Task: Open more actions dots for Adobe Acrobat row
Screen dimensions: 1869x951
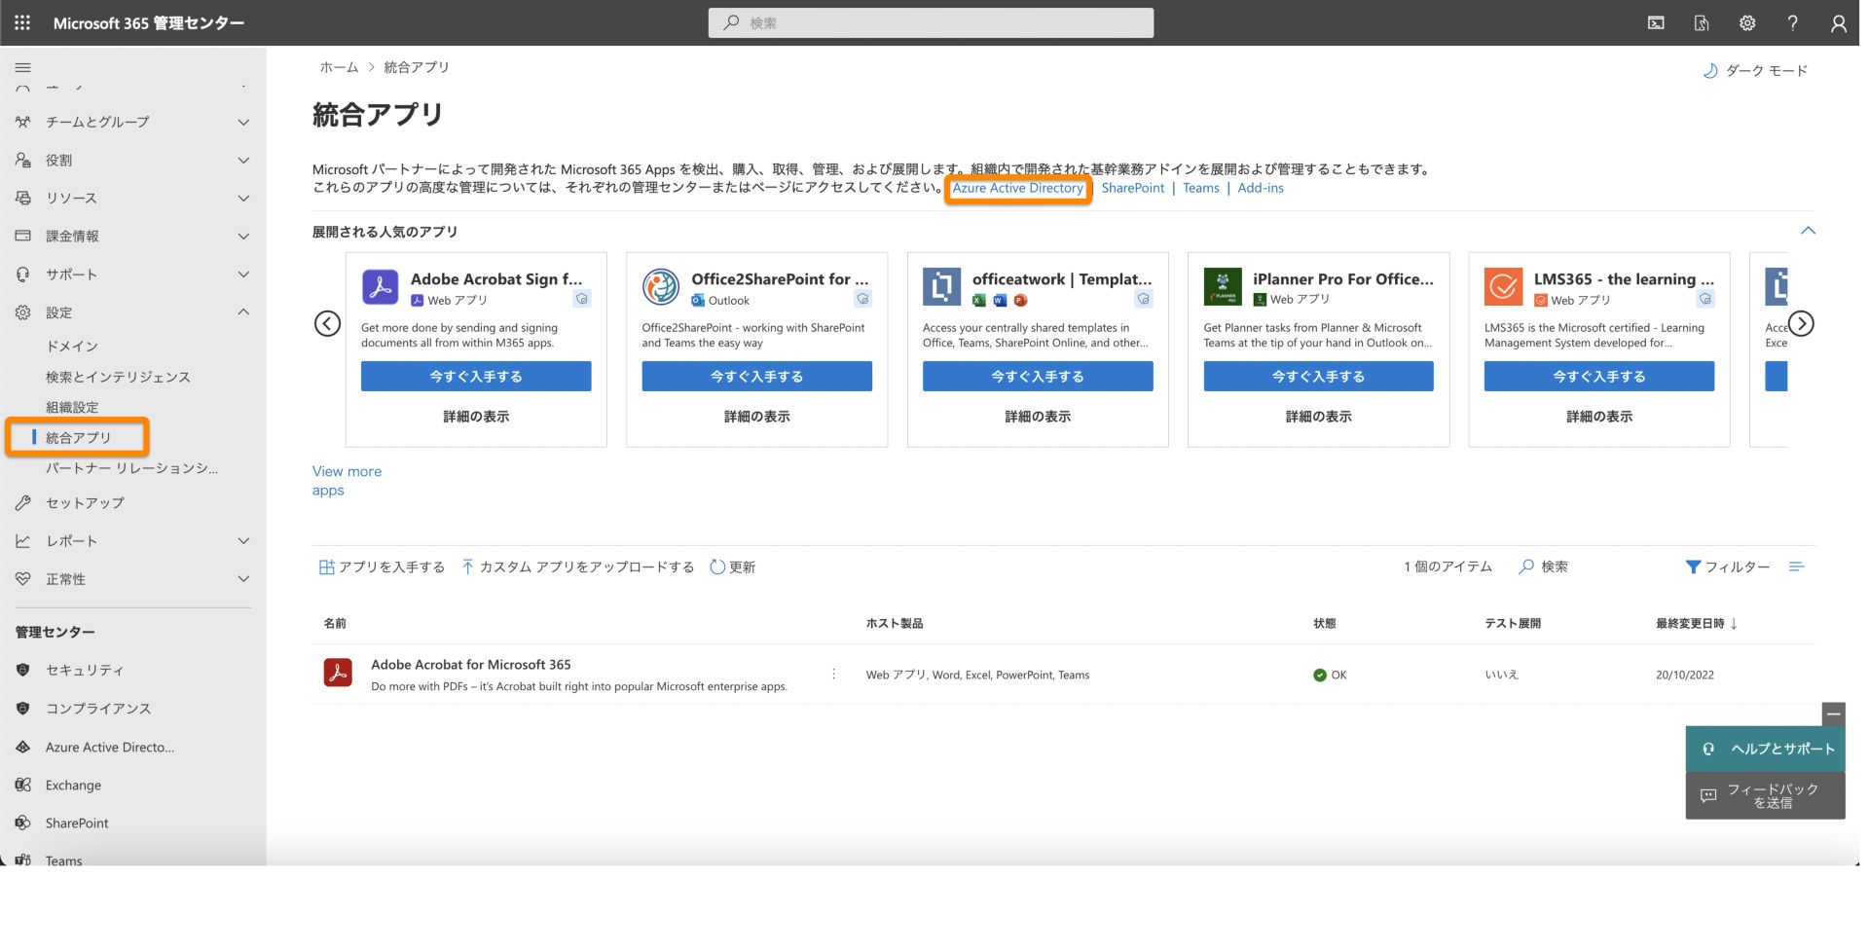Action: tap(833, 675)
